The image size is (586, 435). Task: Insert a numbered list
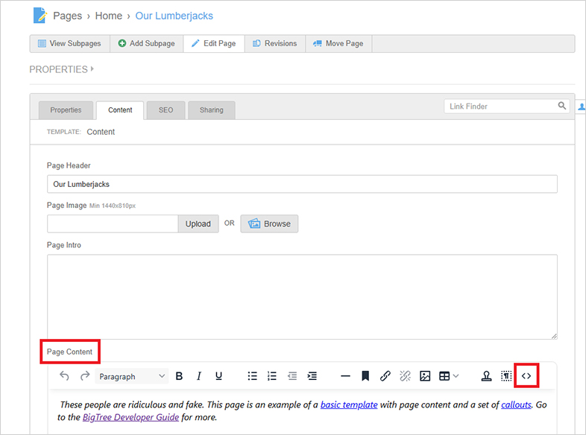click(272, 376)
